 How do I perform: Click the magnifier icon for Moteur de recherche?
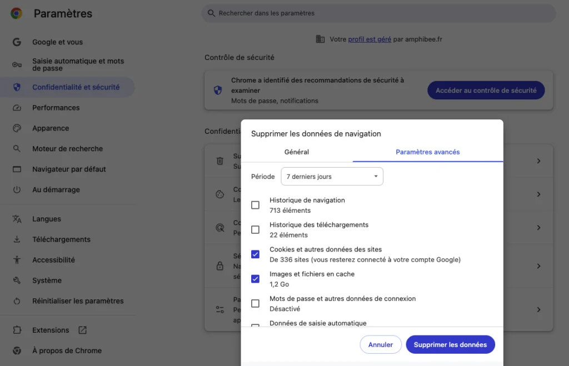(17, 149)
